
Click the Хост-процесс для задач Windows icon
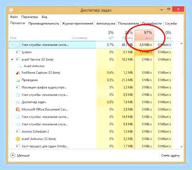tap(18, 146)
